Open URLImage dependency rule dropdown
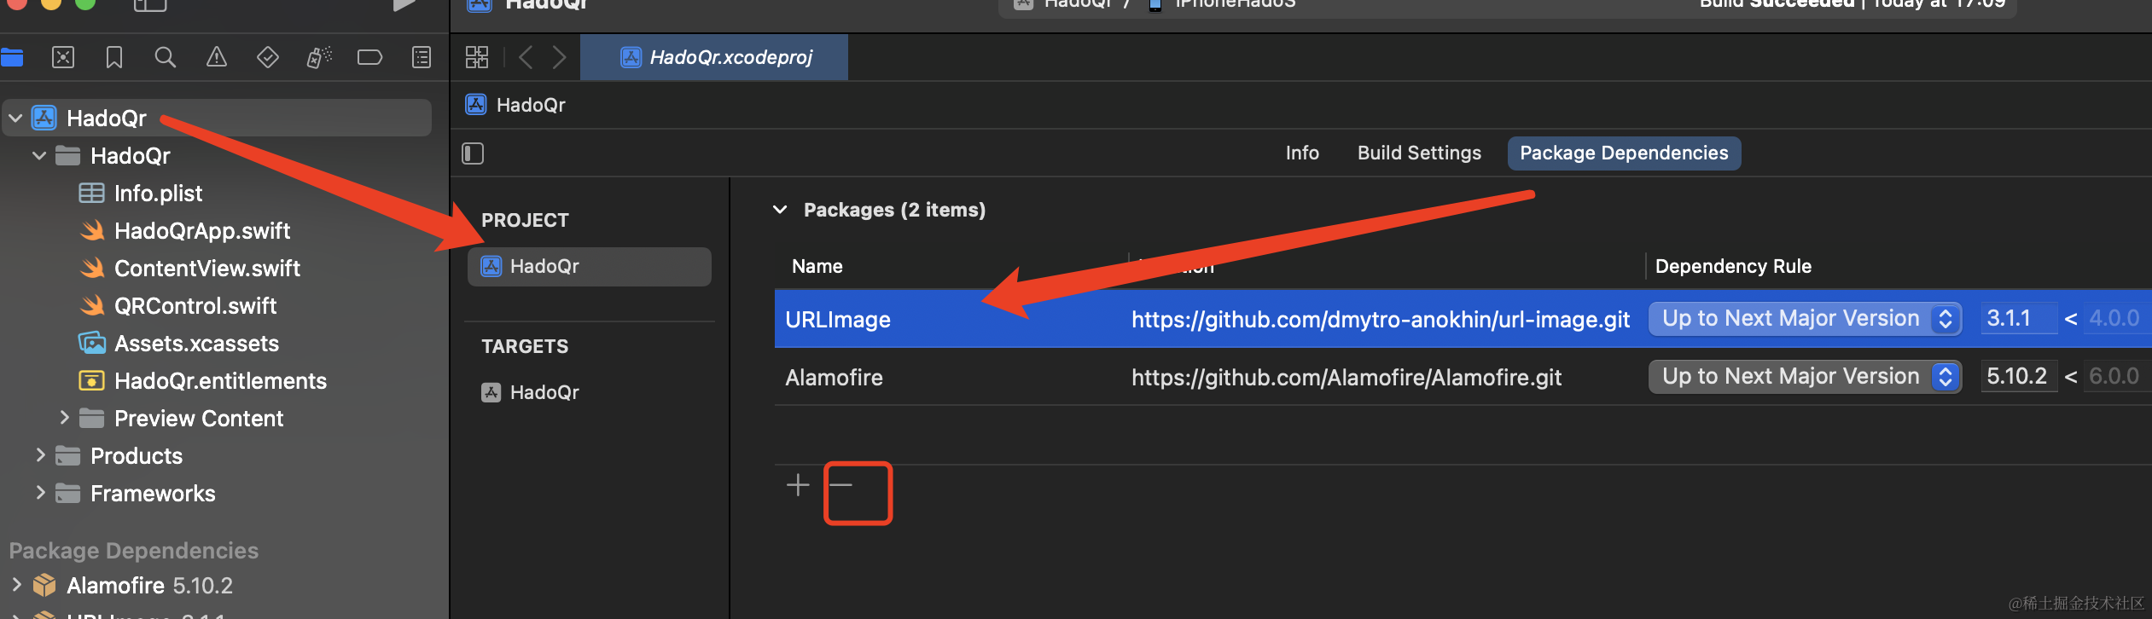 pyautogui.click(x=1805, y=319)
